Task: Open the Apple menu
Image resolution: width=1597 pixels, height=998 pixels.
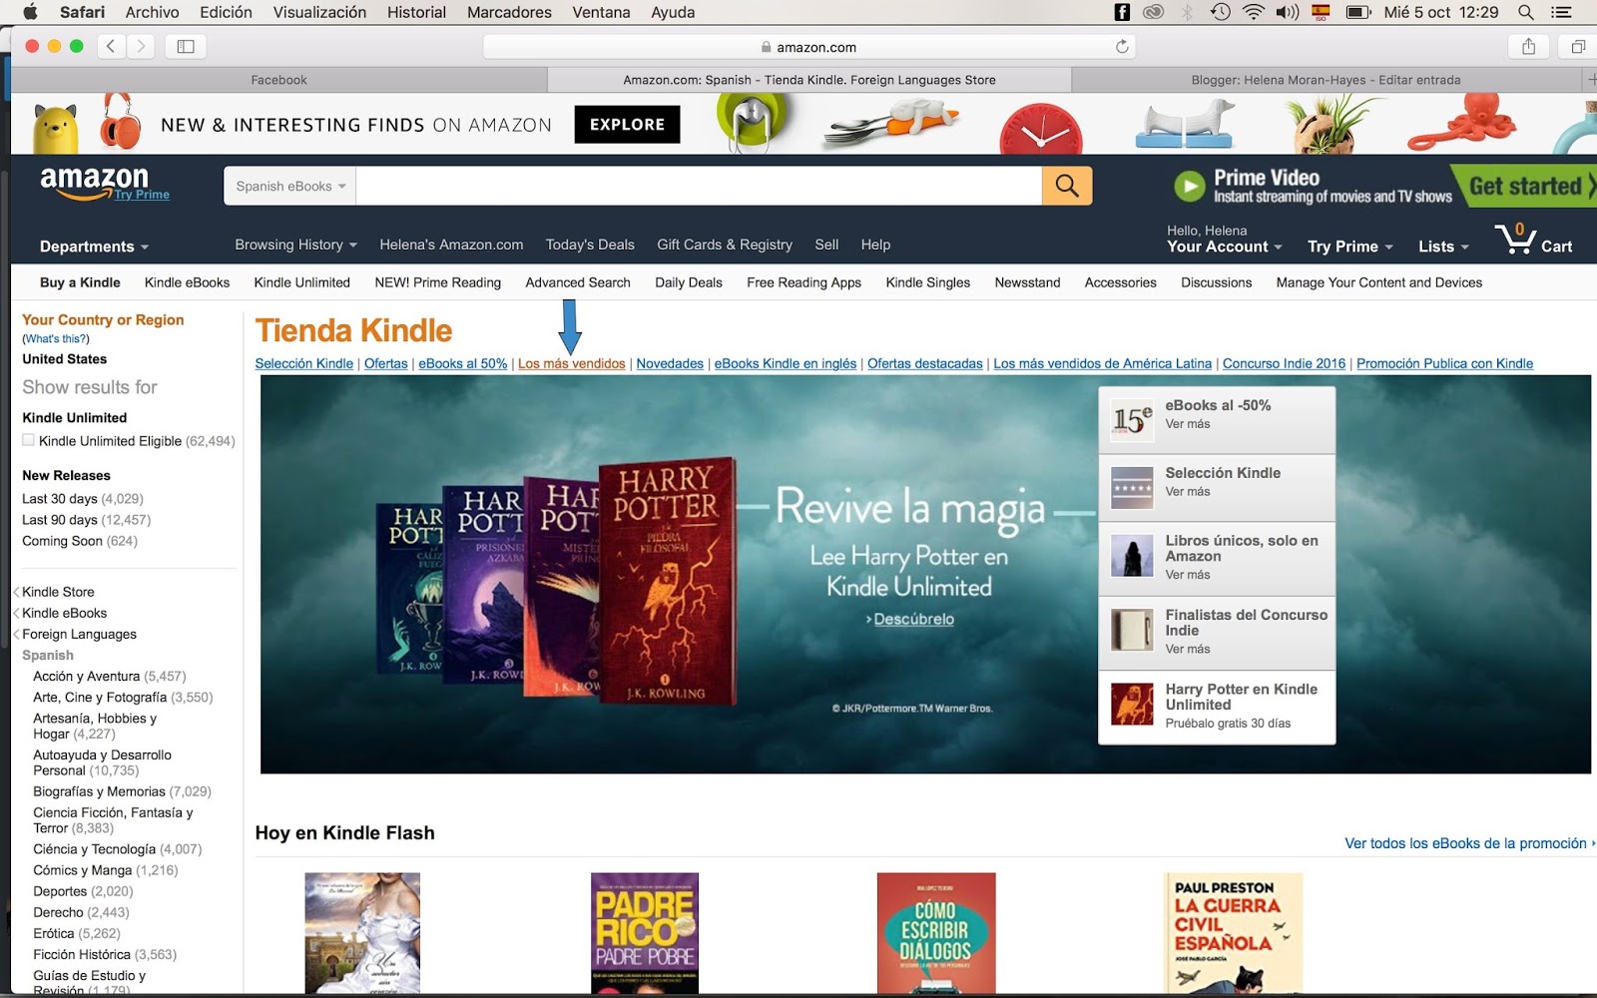Action: coord(30,12)
